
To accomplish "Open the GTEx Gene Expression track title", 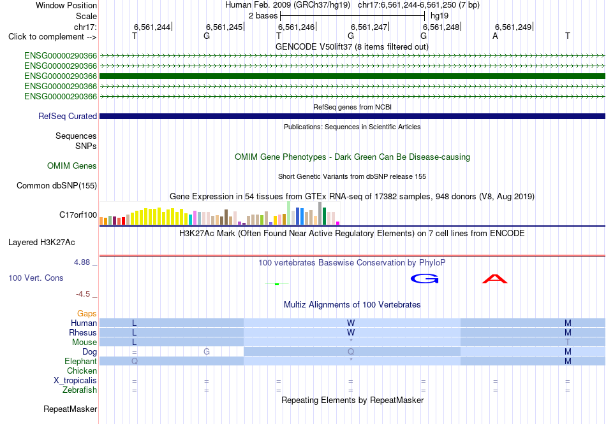I will pos(352,196).
